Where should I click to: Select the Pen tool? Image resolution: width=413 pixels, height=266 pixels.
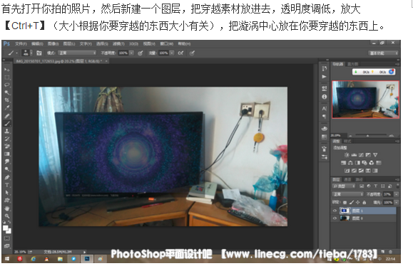pos(7,177)
